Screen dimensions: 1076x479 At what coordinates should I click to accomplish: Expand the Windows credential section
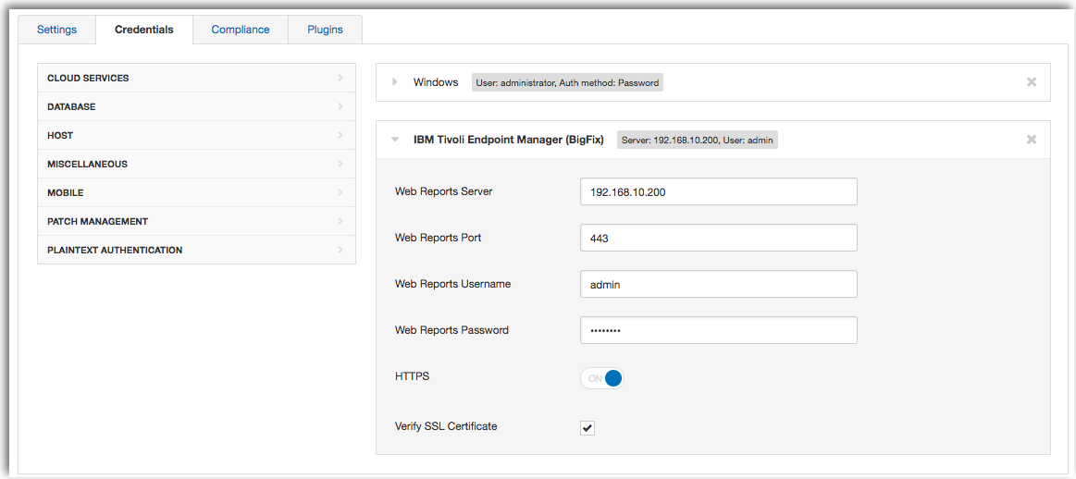pyautogui.click(x=394, y=81)
